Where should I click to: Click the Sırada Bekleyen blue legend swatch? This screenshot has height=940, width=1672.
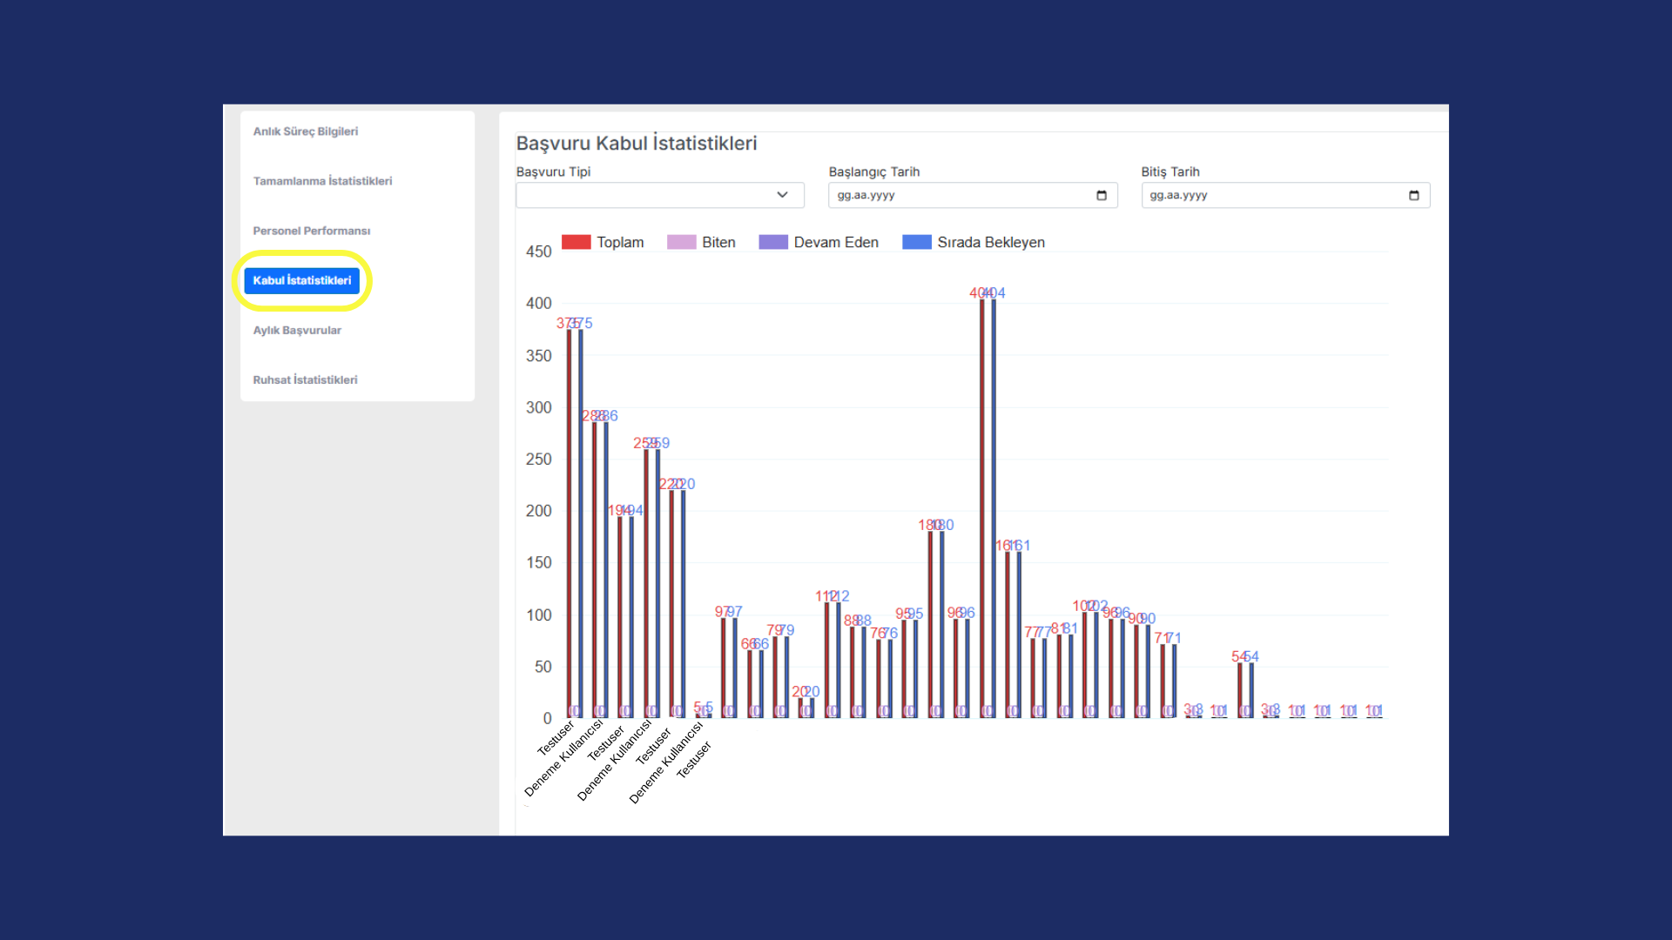pyautogui.click(x=917, y=242)
